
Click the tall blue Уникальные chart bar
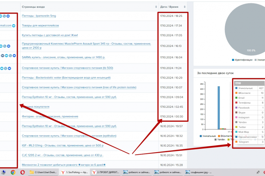pyautogui.click(x=219, y=108)
